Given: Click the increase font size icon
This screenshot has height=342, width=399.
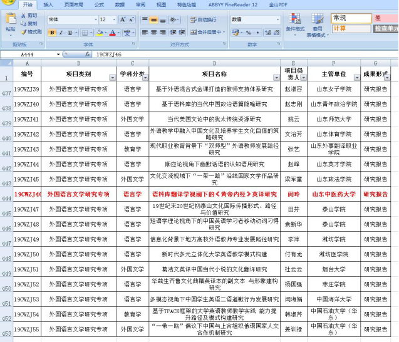Looking at the screenshot, I should (x=122, y=19).
